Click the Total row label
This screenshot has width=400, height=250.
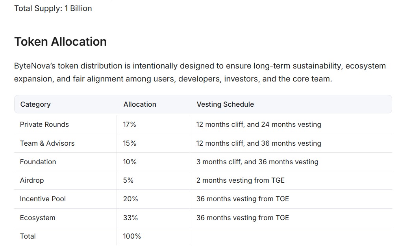click(x=28, y=236)
